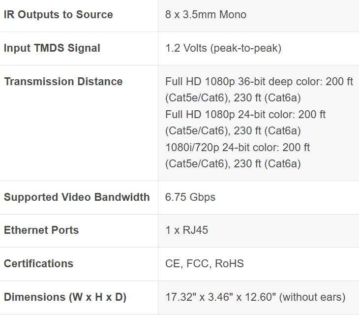Screen dimensions: 359x315
Task: Click the Full HD 1080p 24-bit color line
Action: pos(245,115)
